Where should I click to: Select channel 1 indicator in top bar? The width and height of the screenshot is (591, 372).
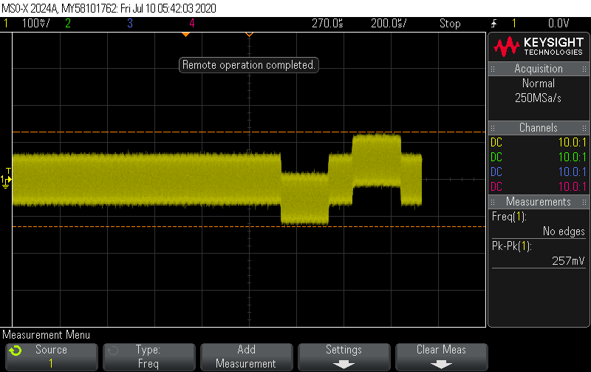(x=6, y=24)
